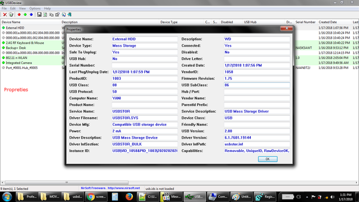Select the 0000.001a.0000.001.006 device row
The width and height of the screenshot is (359, 202).
[x=33, y=53]
